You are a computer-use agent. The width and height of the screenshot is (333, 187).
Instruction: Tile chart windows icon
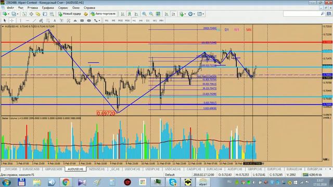point(158,14)
